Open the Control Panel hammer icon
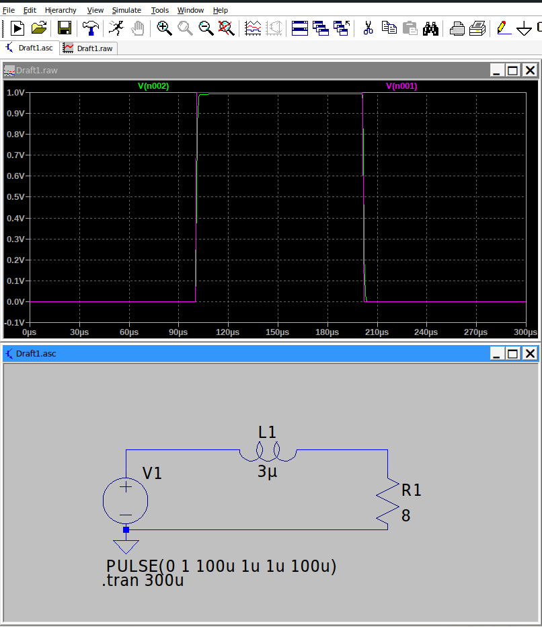Screen dimensions: 542x627 click(90, 28)
